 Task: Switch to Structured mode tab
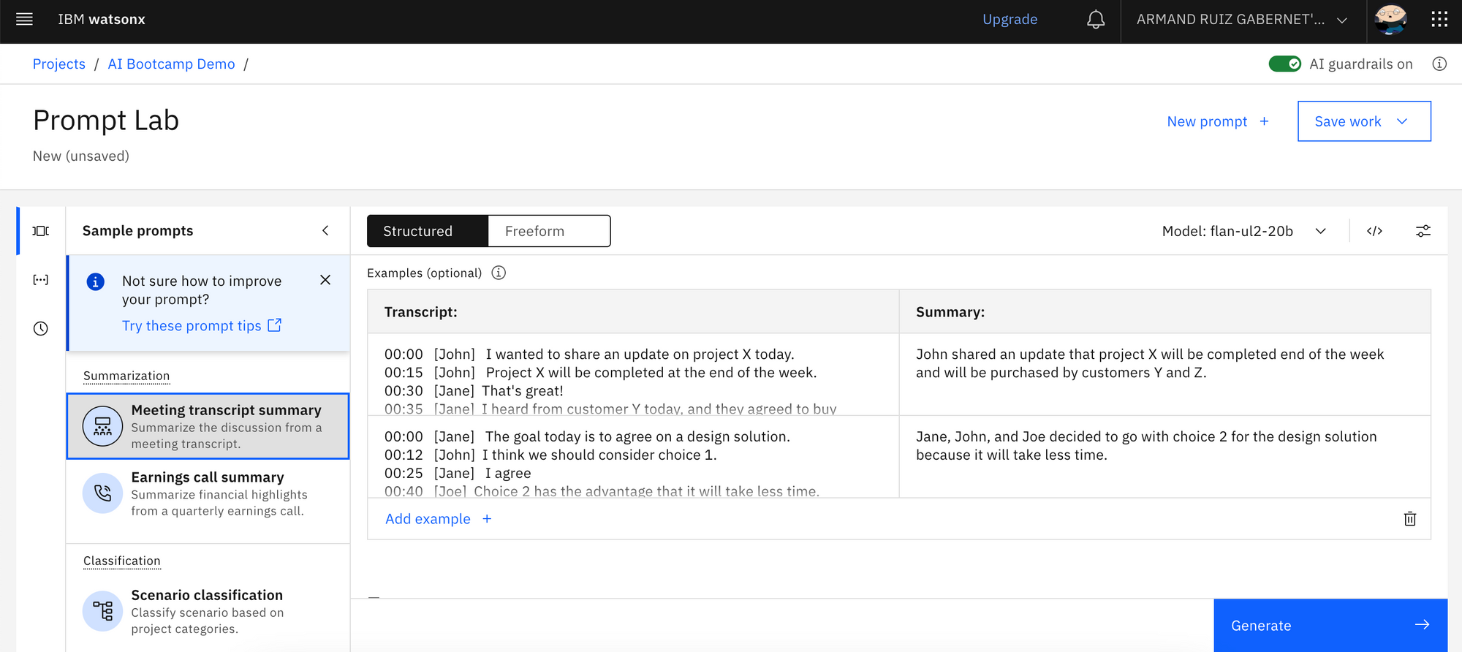[428, 231]
